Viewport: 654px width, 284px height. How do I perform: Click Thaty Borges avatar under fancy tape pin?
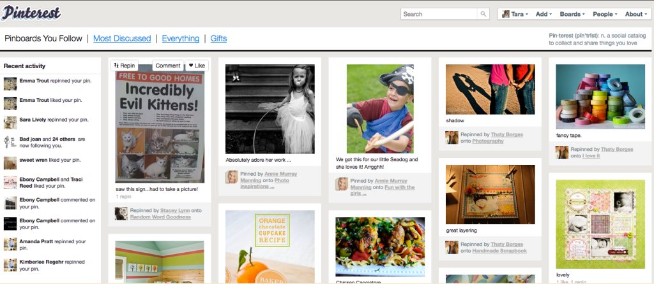pyautogui.click(x=562, y=152)
